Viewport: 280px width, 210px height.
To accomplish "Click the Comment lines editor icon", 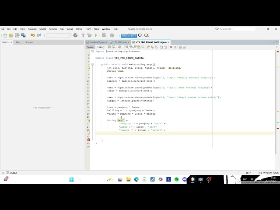I will click(180, 47).
